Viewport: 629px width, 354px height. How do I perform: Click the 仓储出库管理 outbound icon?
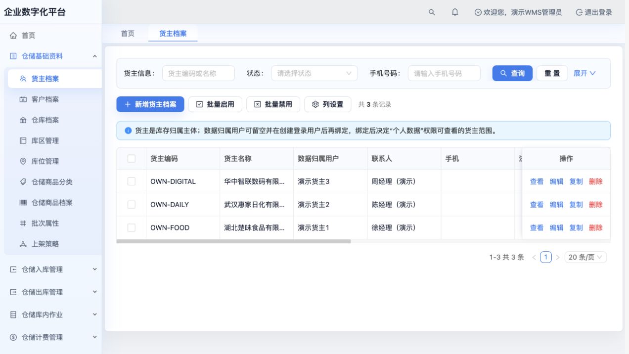(x=13, y=292)
